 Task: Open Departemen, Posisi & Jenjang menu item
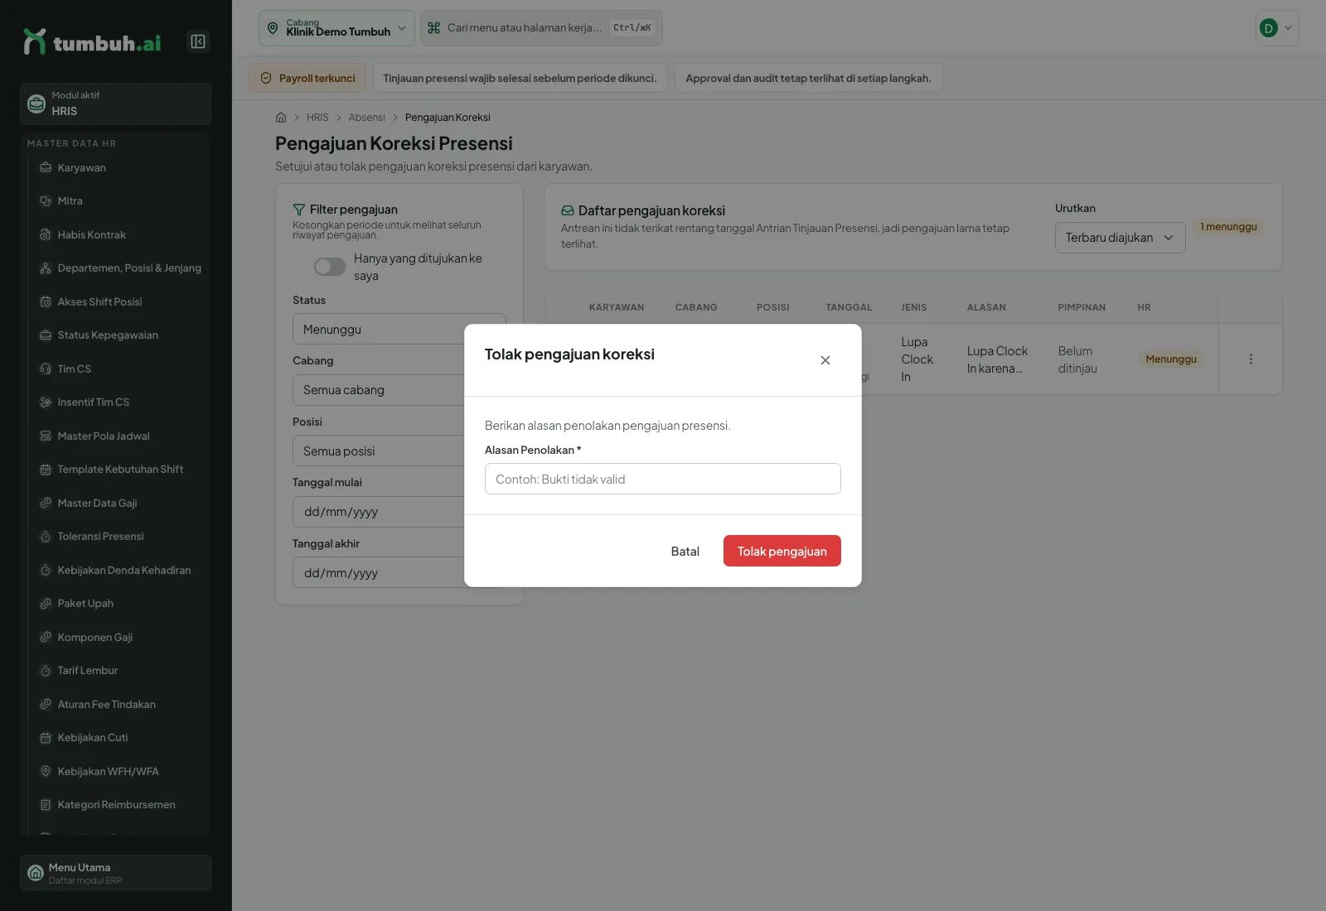point(119,268)
